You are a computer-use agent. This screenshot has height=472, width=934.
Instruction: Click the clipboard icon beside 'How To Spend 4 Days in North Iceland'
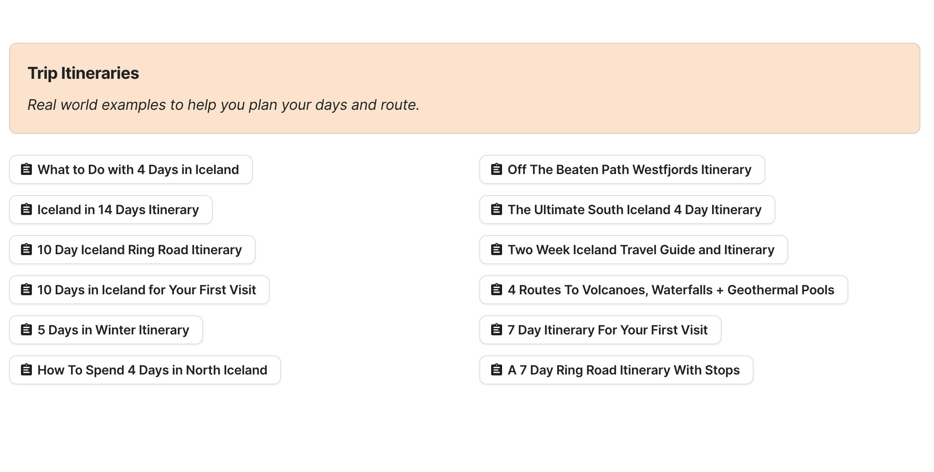26,370
